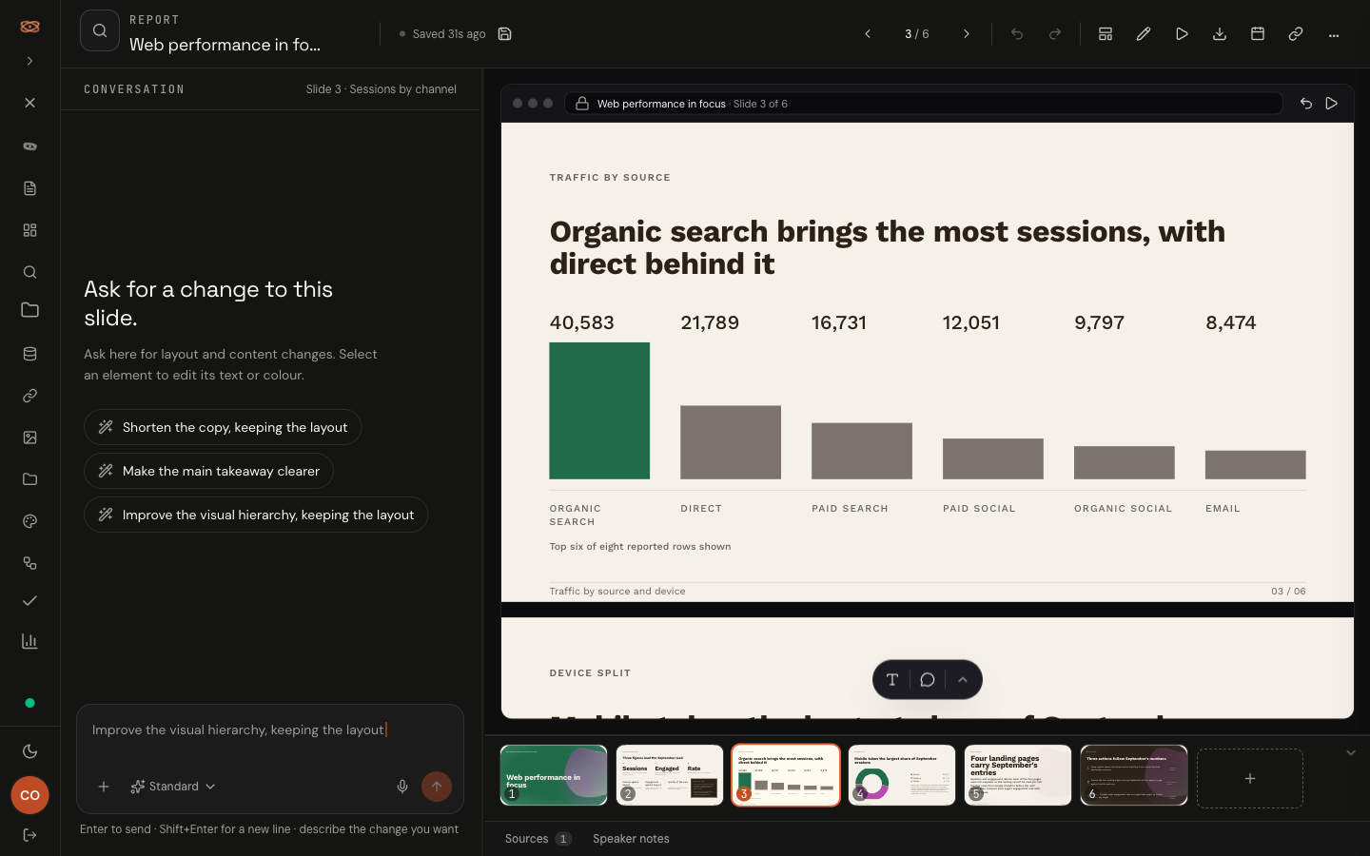Click the app logo icon at top of sidebar
Screen dimensions: 1370x856
point(29,27)
